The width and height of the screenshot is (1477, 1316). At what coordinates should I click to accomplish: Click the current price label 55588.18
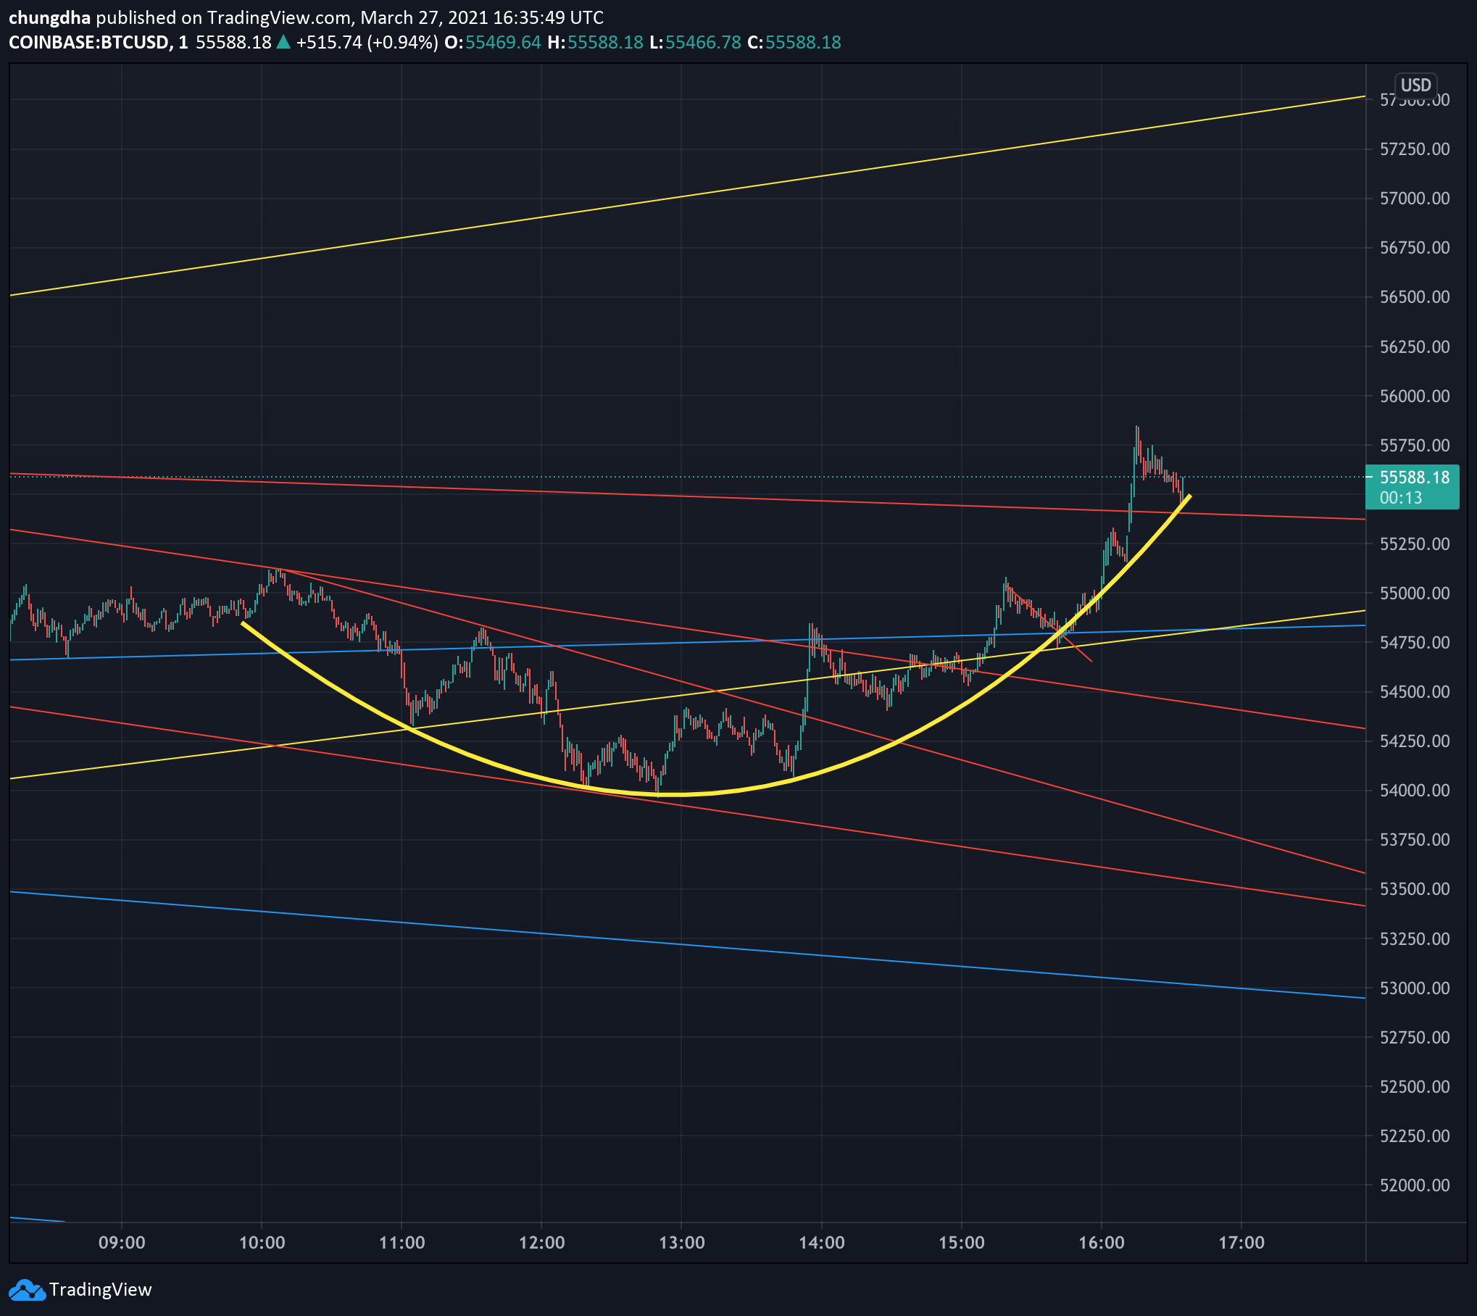pos(1414,478)
